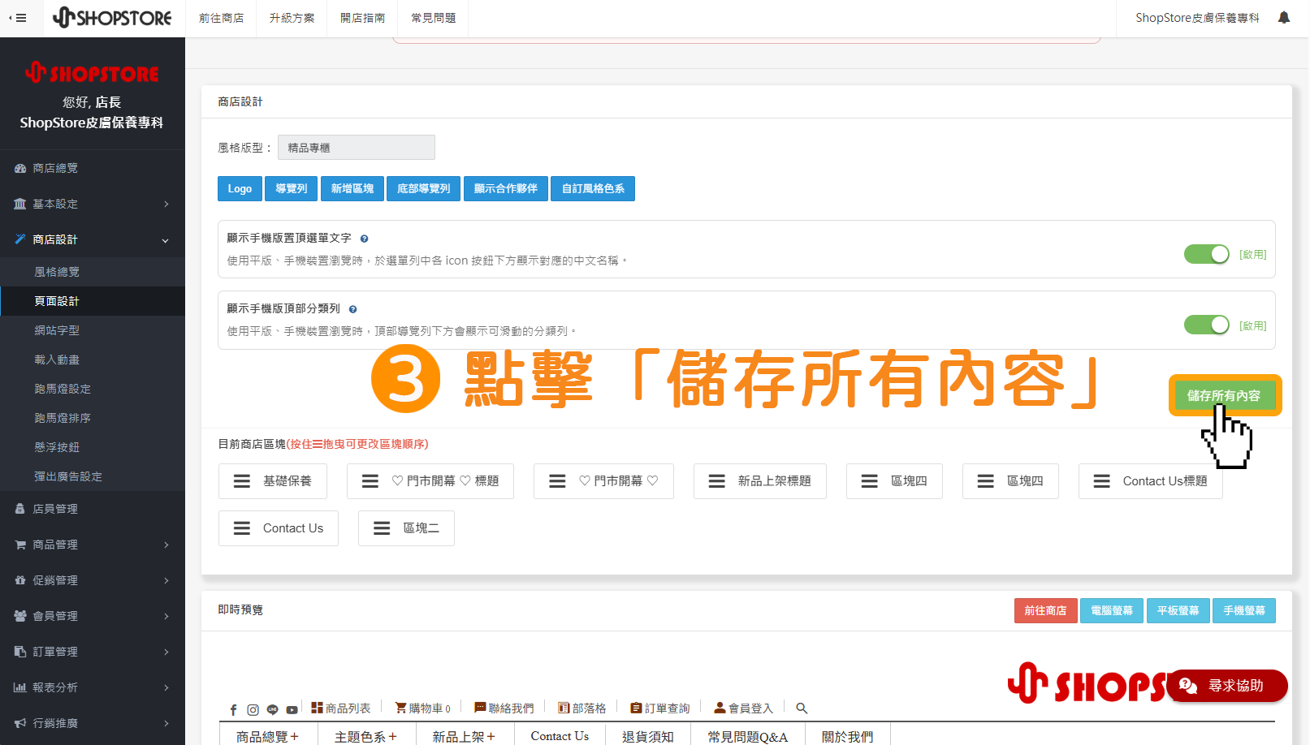Click help icon beside 顯示手機版頂部分類列

click(352, 309)
